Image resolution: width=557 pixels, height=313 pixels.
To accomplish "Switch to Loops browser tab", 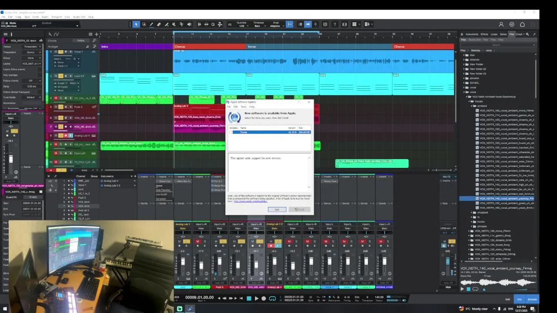I will (x=494, y=34).
